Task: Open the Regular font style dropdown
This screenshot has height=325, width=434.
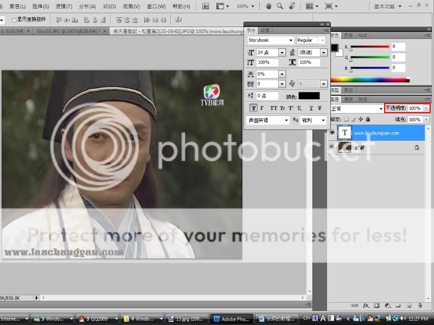Action: tap(322, 40)
